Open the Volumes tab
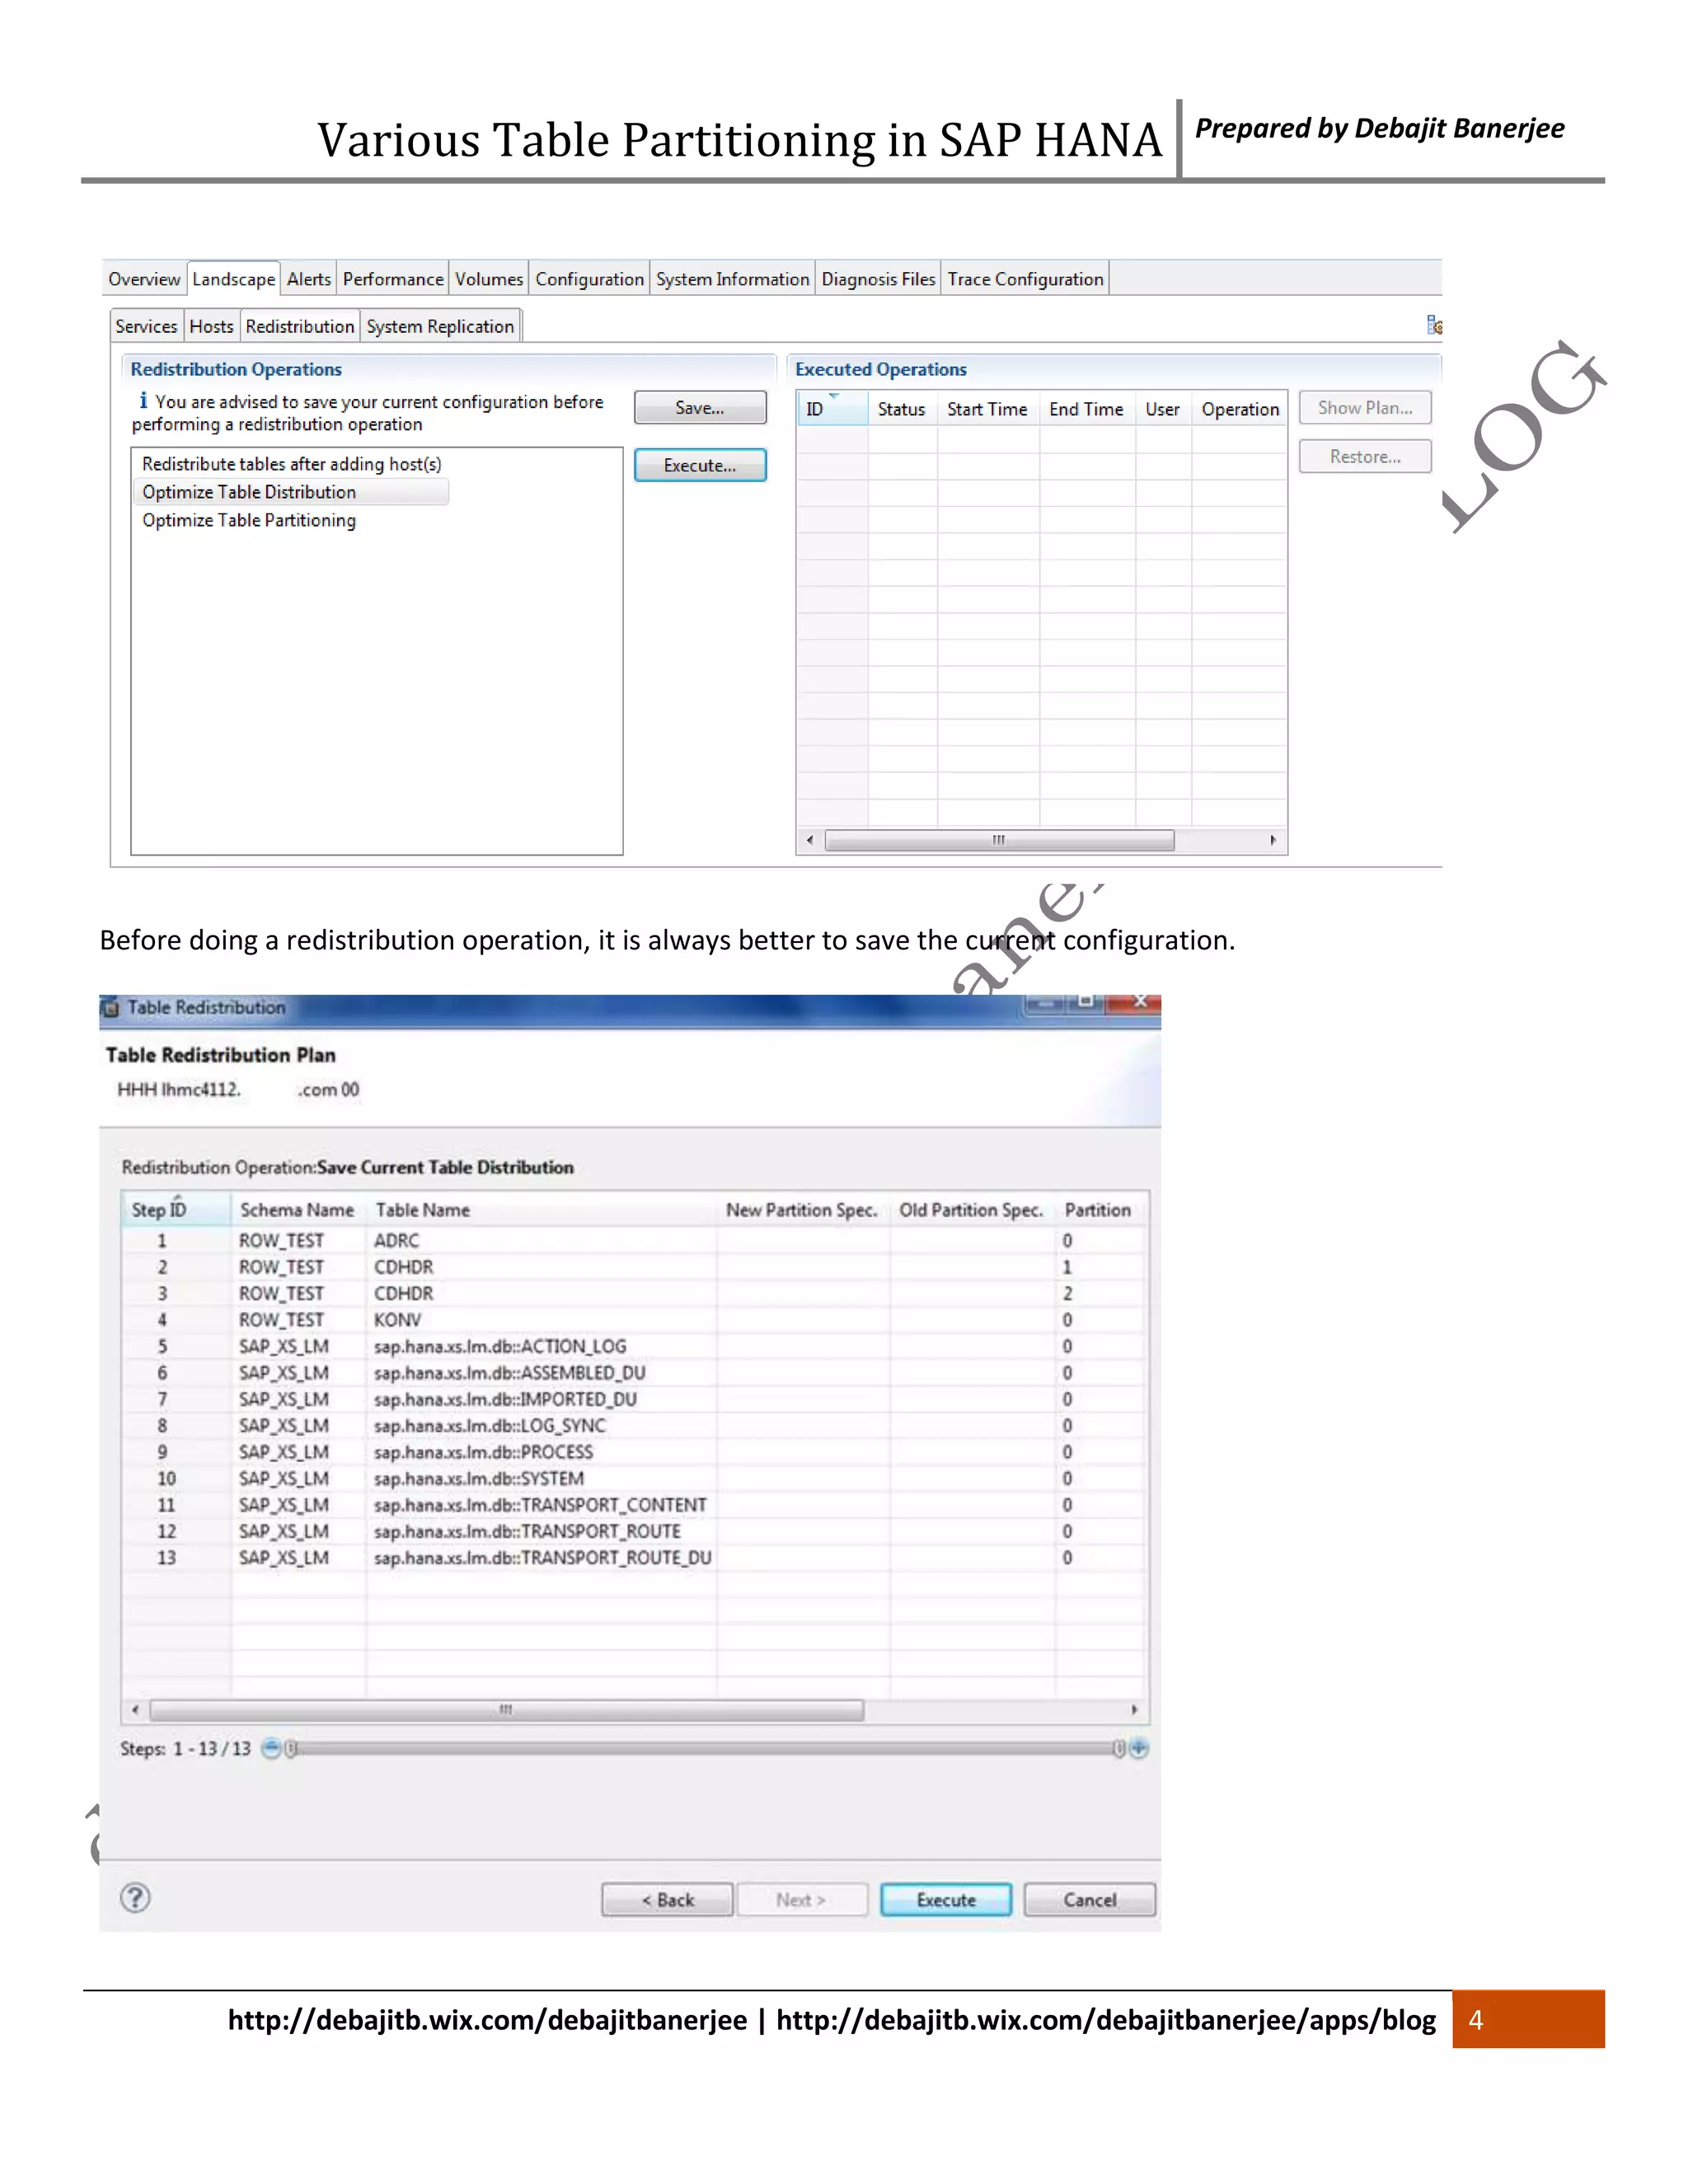This screenshot has height=2184, width=1688. 489,279
